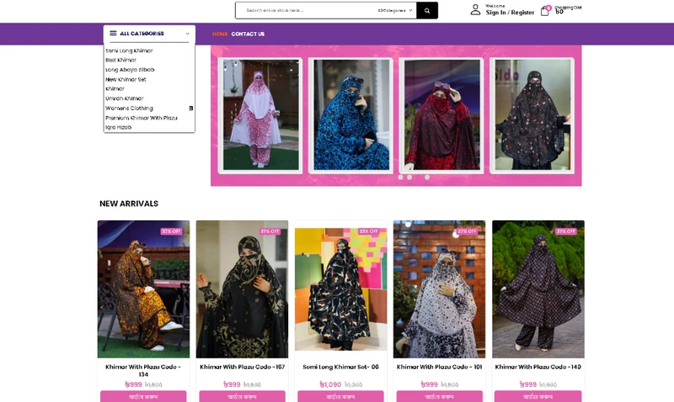Click the NEW ARRIVALS heading
Screen dimensions: 674x402
coord(129,204)
